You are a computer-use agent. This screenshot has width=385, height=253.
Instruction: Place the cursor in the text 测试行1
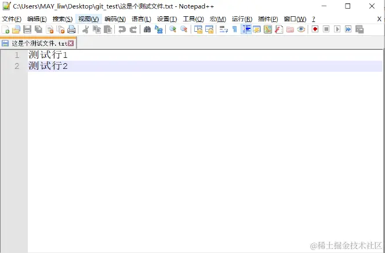click(48, 55)
